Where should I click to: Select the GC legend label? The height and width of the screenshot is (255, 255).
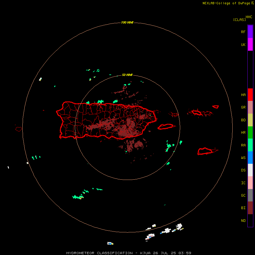click(x=243, y=195)
